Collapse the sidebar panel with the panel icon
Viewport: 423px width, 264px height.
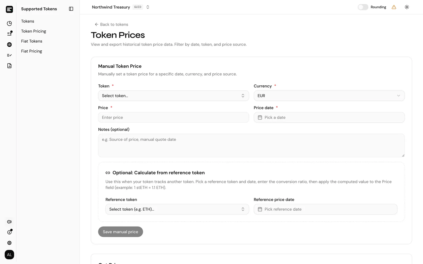(71, 9)
